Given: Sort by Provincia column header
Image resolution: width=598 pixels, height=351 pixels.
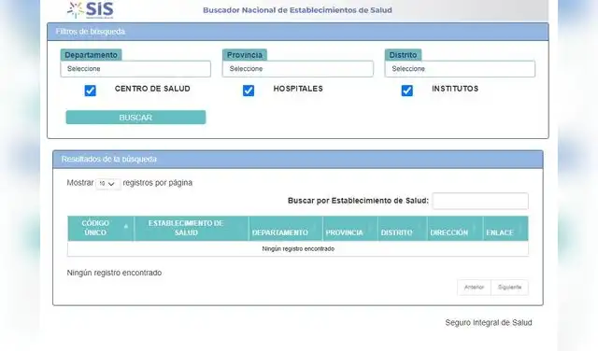Looking at the screenshot, I should [350, 229].
